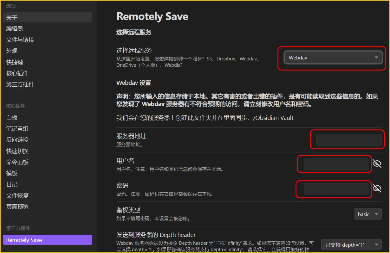The width and height of the screenshot is (390, 253).
Task: Focus the 用户名 input field
Action: 336,164
